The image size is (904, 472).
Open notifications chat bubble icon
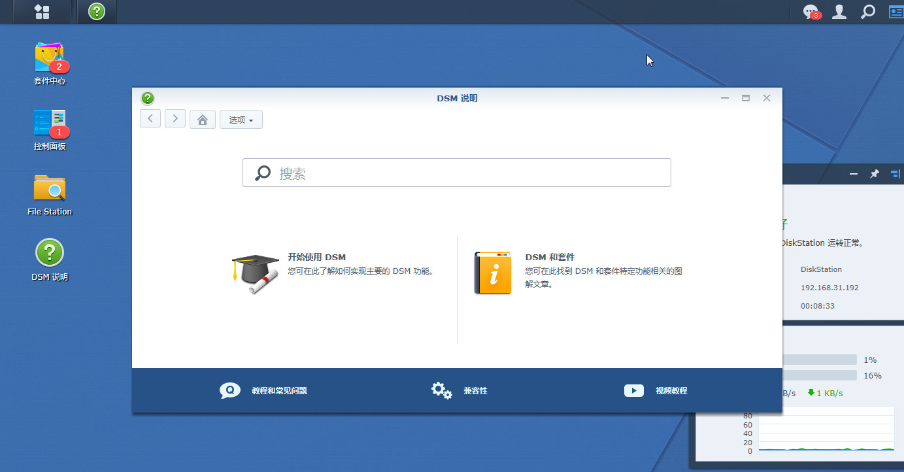click(x=811, y=12)
